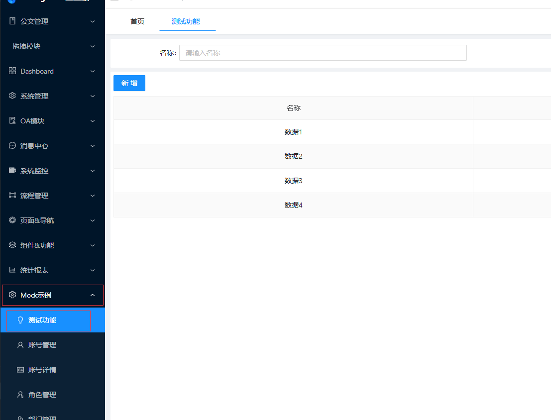Open 账号管理 in the sidebar

point(42,345)
